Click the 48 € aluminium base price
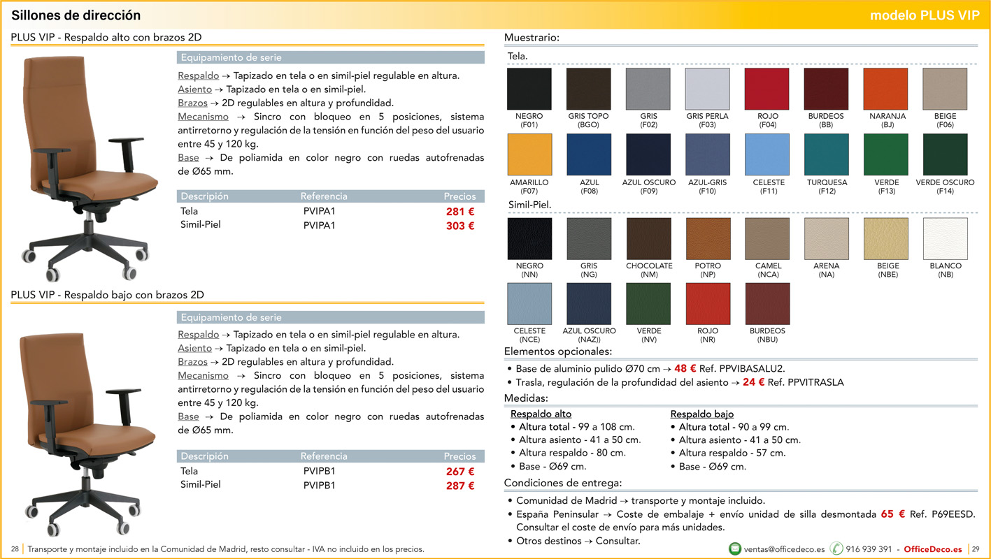The width and height of the screenshot is (991, 559). (685, 368)
